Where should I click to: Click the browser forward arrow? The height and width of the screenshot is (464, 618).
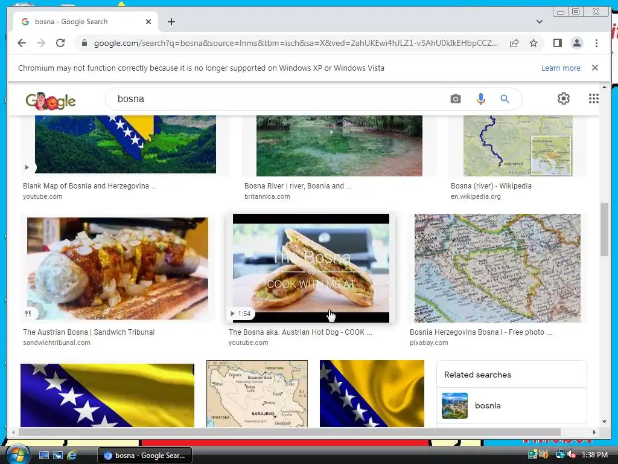point(41,43)
